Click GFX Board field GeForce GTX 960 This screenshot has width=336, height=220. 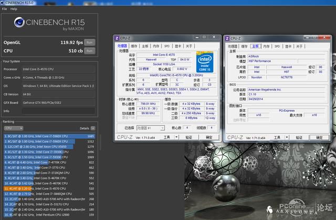click(58, 102)
